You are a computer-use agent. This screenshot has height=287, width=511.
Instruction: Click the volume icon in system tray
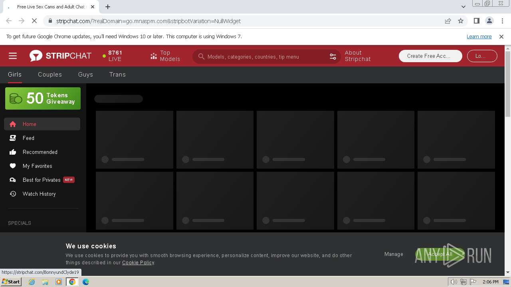454,282
